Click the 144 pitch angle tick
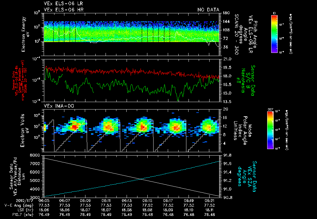 point(226,21)
